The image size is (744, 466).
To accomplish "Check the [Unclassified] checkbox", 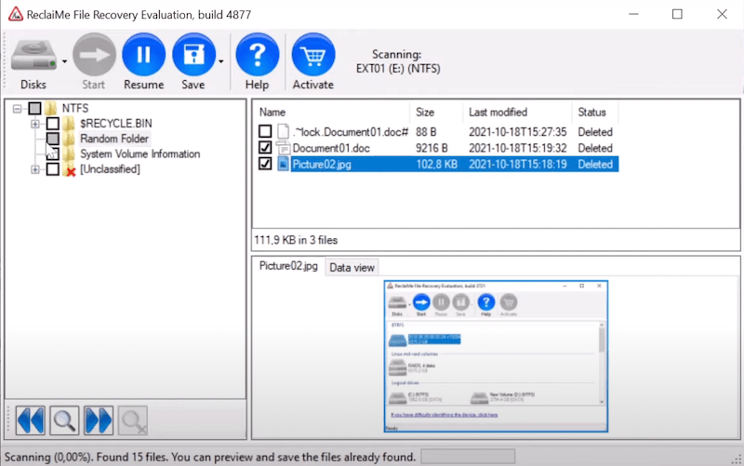I will pos(53,169).
